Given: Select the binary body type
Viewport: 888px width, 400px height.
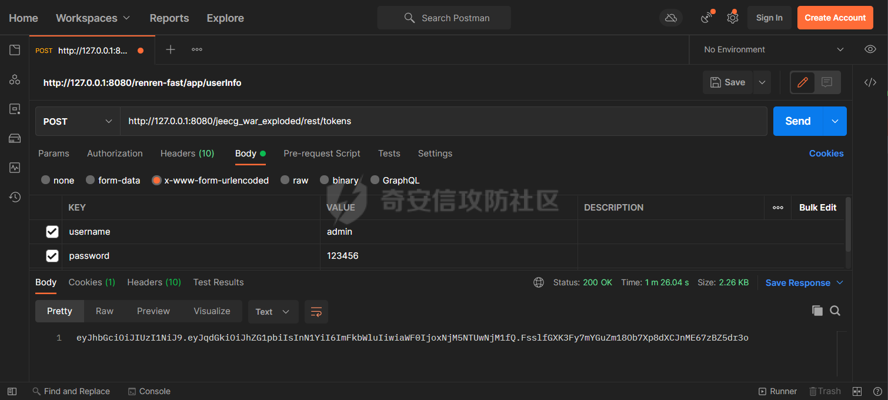Looking at the screenshot, I should click(x=324, y=181).
